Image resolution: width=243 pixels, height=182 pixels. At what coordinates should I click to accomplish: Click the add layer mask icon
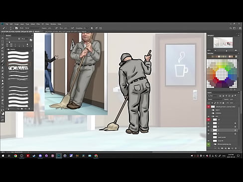(222, 148)
